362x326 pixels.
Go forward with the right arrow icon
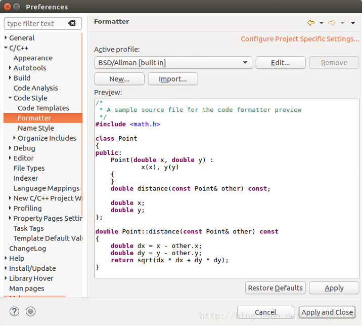pos(332,23)
